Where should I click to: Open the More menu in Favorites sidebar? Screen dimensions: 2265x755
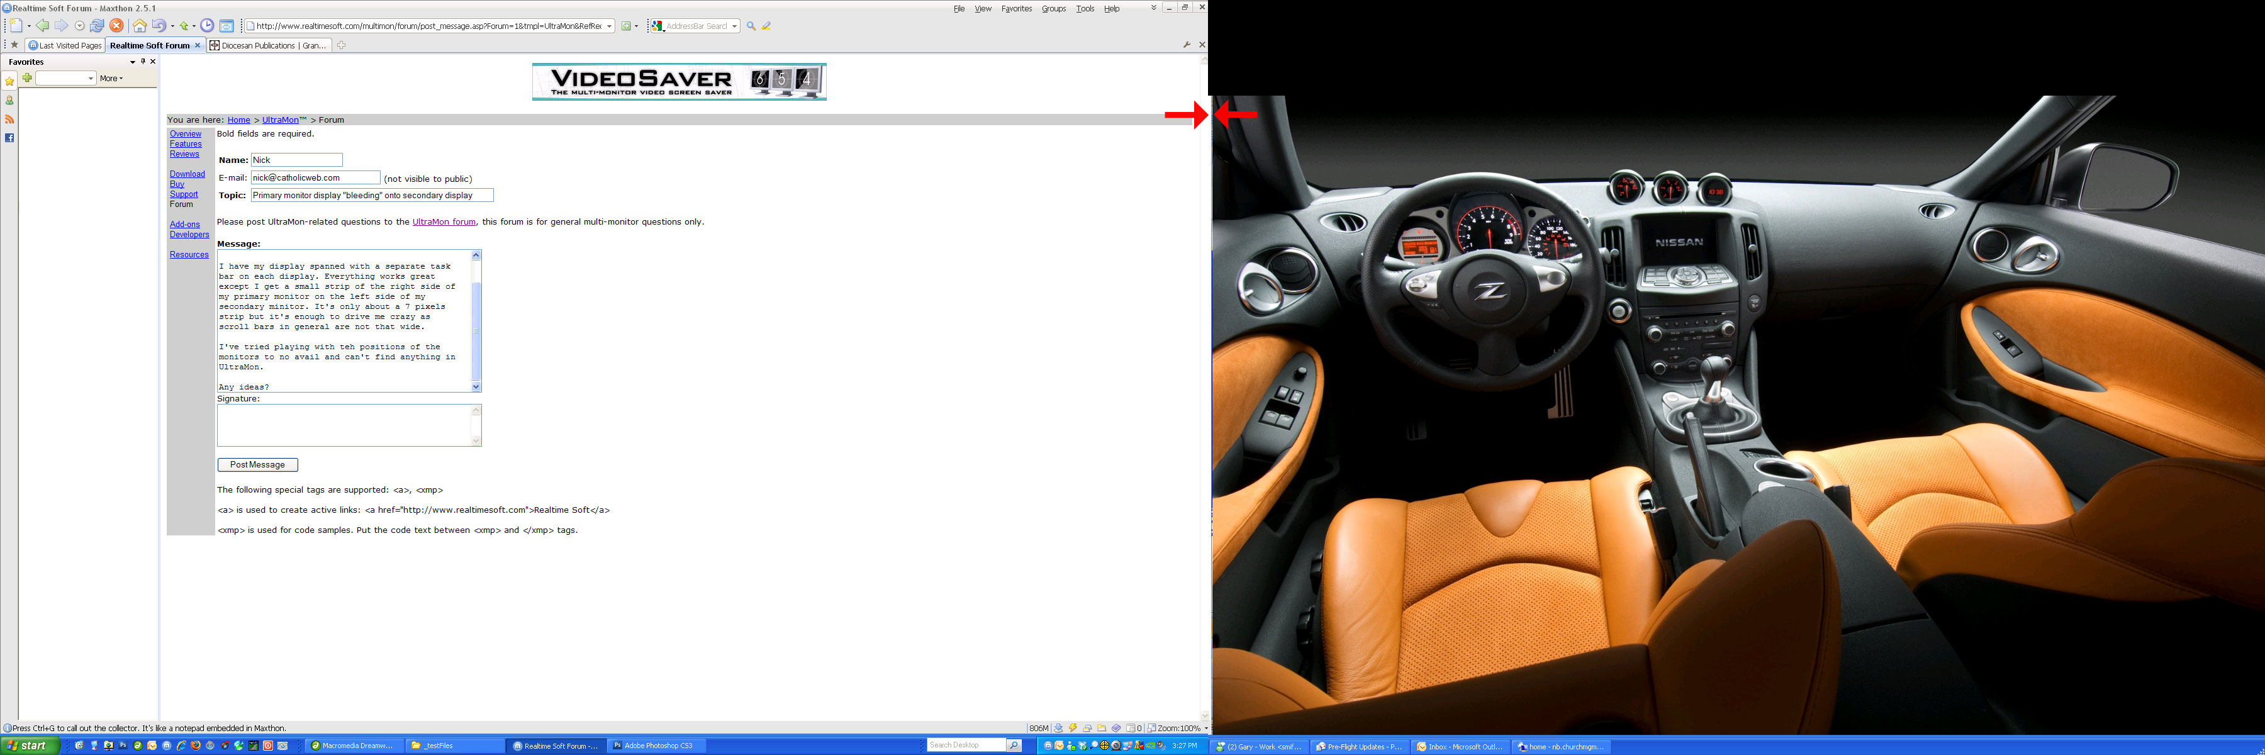click(x=111, y=78)
